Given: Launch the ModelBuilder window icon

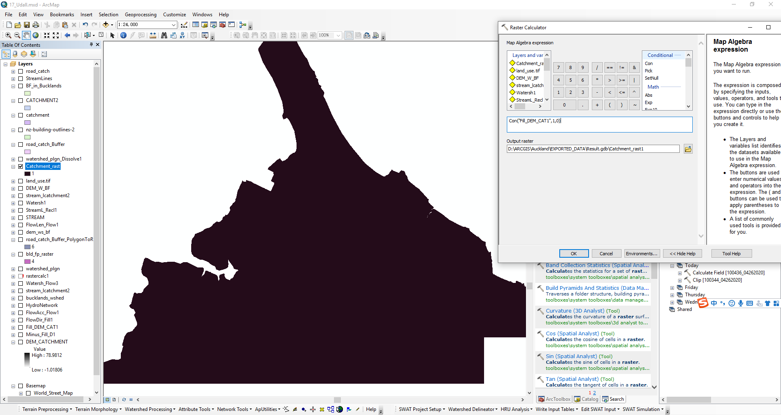Looking at the screenshot, I should point(243,25).
